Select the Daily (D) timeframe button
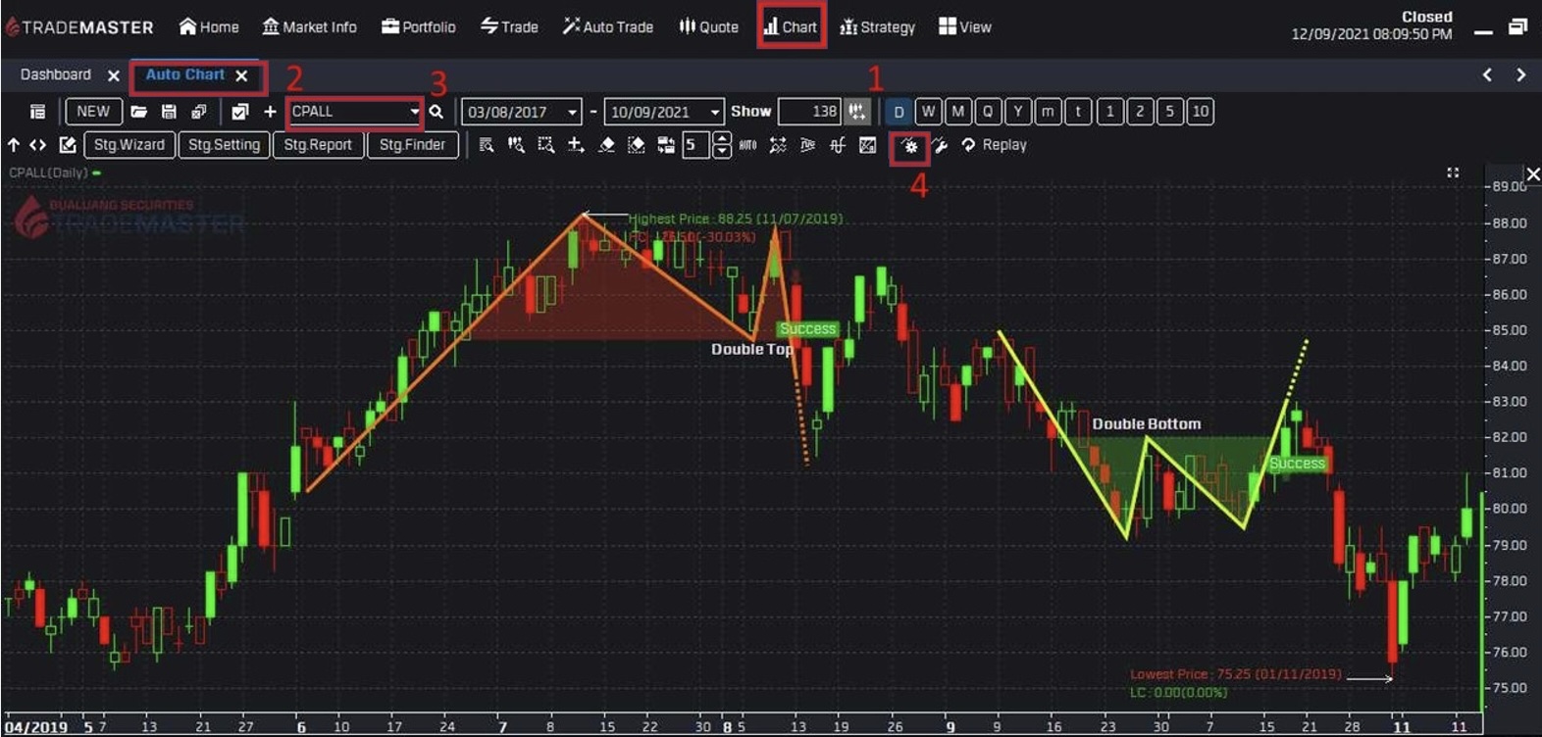The height and width of the screenshot is (737, 1542). [899, 112]
